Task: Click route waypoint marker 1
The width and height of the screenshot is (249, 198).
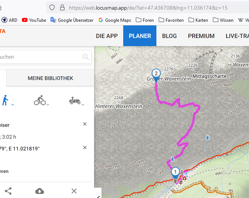Action: click(175, 173)
